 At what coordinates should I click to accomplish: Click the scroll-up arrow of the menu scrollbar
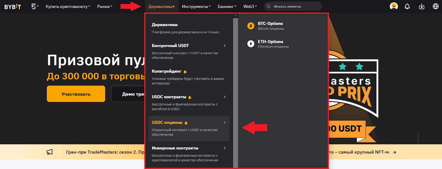[236, 16]
